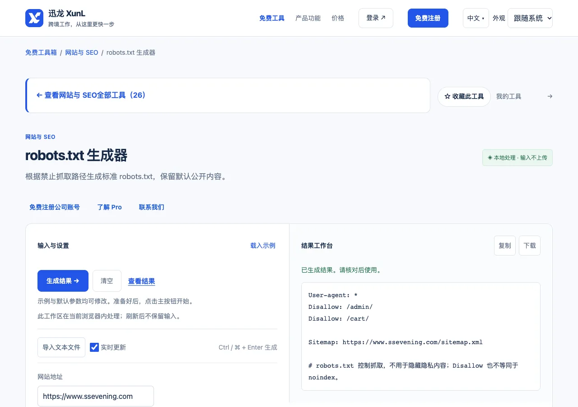Click 联系我们 link
Screen dimensions: 578x407
click(152, 207)
